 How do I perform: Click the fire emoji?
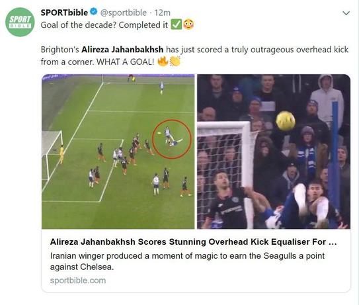(163, 62)
